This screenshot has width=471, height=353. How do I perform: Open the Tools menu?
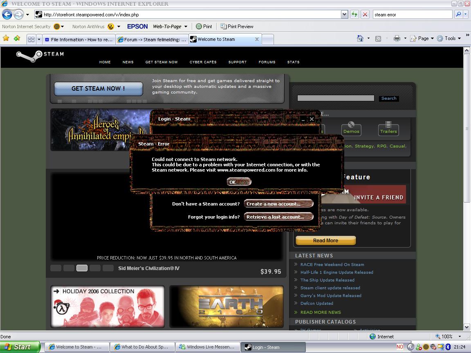click(x=449, y=38)
